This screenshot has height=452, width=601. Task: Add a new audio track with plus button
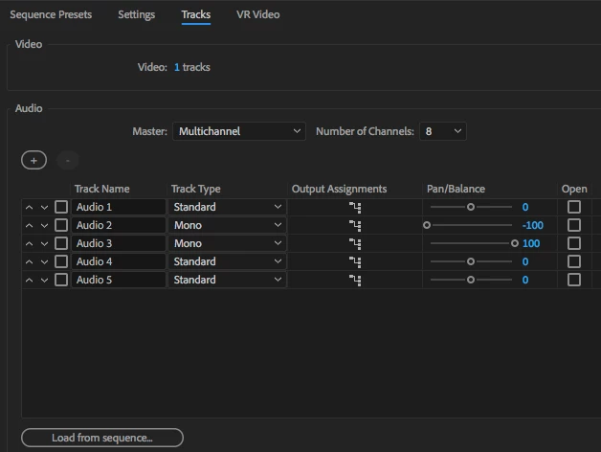(33, 160)
